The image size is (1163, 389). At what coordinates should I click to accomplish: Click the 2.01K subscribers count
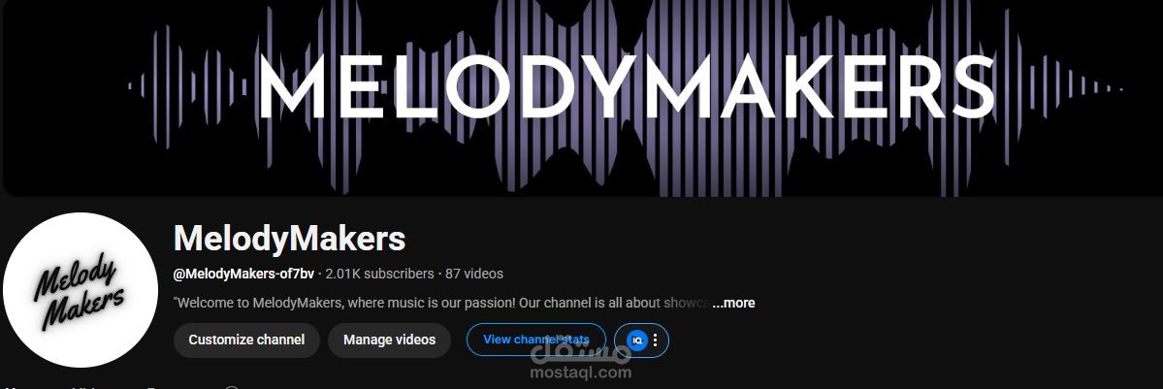(380, 274)
